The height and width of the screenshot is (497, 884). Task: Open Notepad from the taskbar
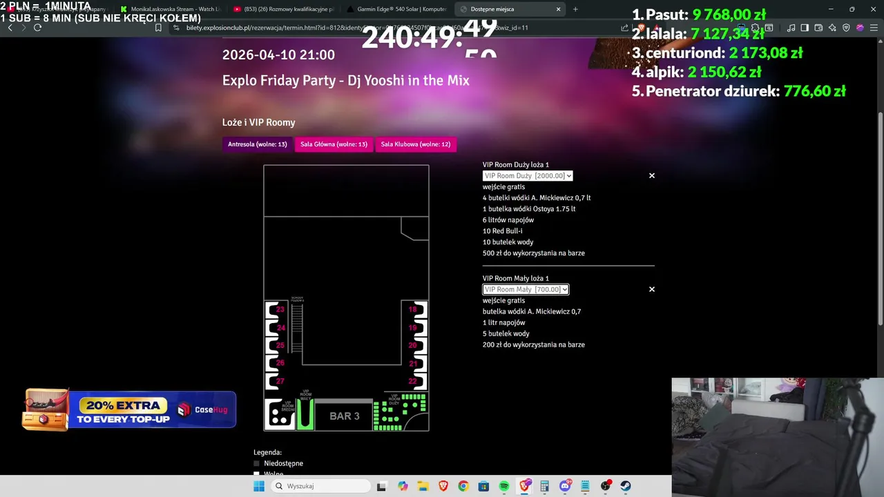coord(585,486)
